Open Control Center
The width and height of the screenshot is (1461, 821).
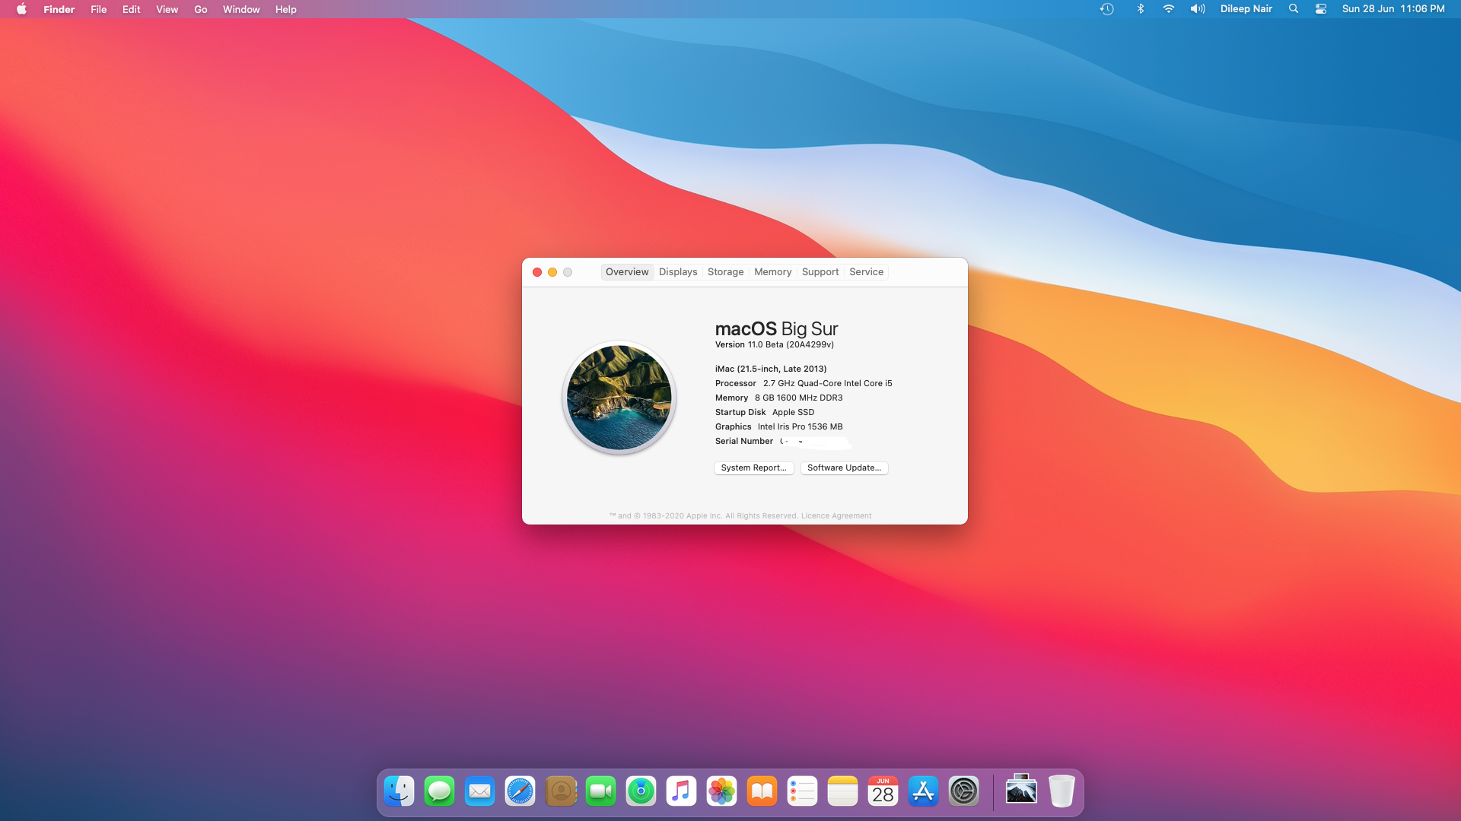1321,9
